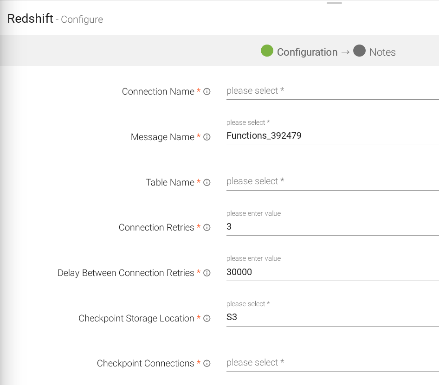The image size is (439, 385).
Task: Click the info icon beside Connection Retries
Action: coord(207,228)
